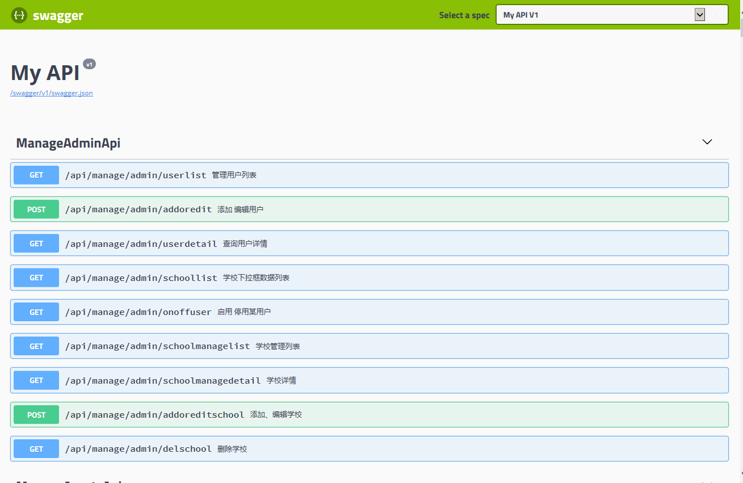Click the My API page title
Viewport: 743px width, 483px height.
pyautogui.click(x=45, y=73)
